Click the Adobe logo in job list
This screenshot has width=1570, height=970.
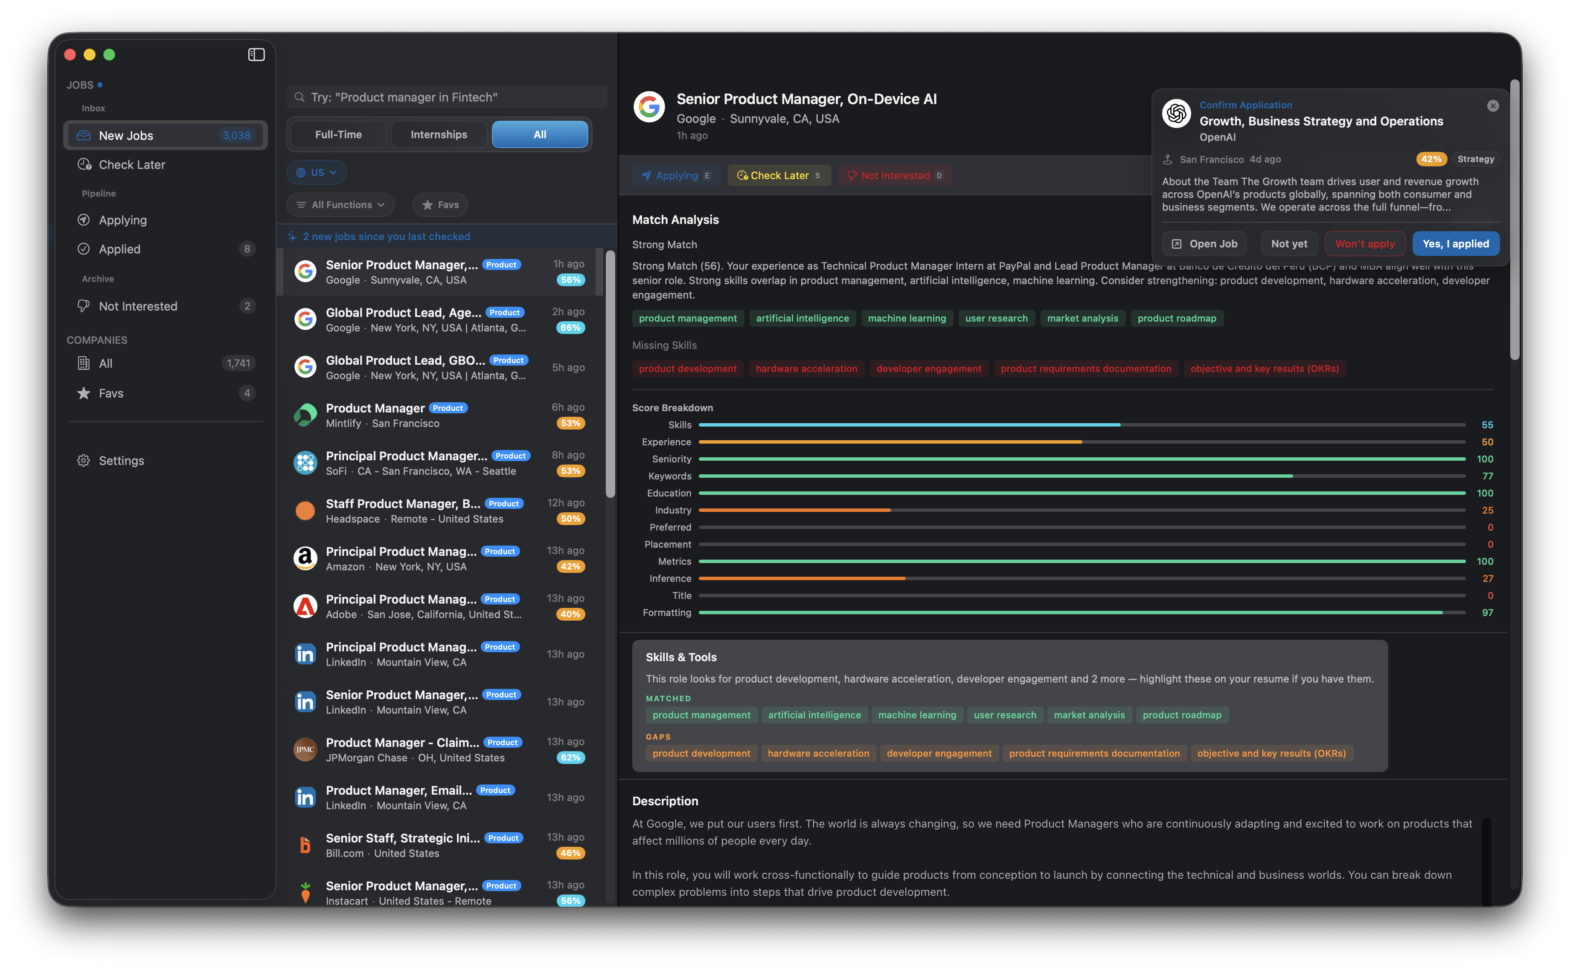click(305, 606)
